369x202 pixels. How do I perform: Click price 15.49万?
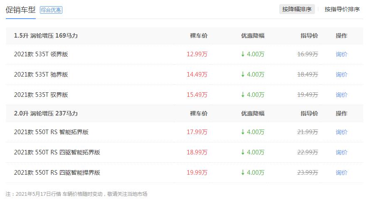197,95
